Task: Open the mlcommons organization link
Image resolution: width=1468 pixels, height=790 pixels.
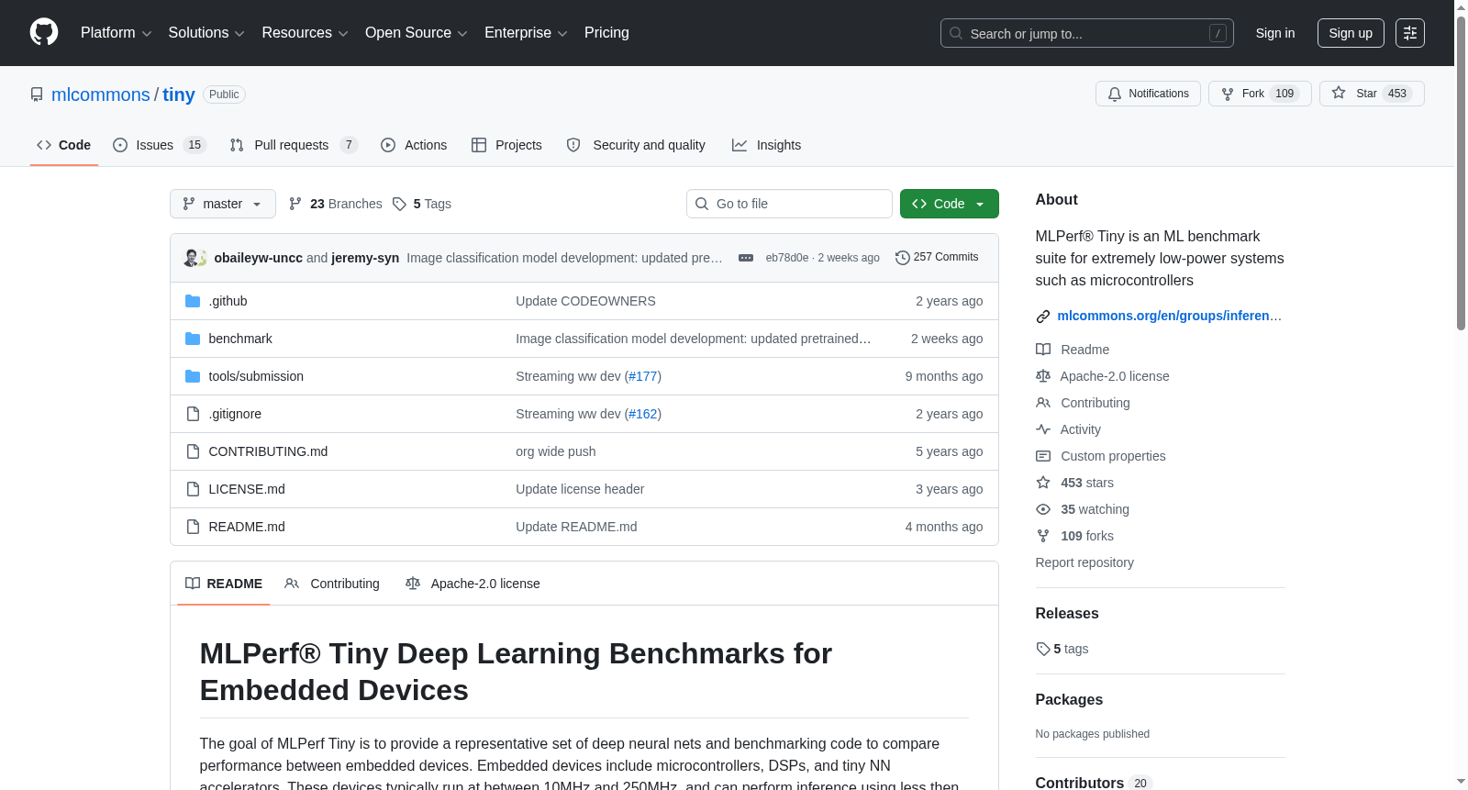Action: [101, 95]
